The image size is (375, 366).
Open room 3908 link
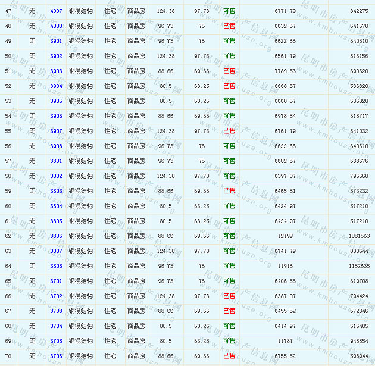[x=56, y=146]
